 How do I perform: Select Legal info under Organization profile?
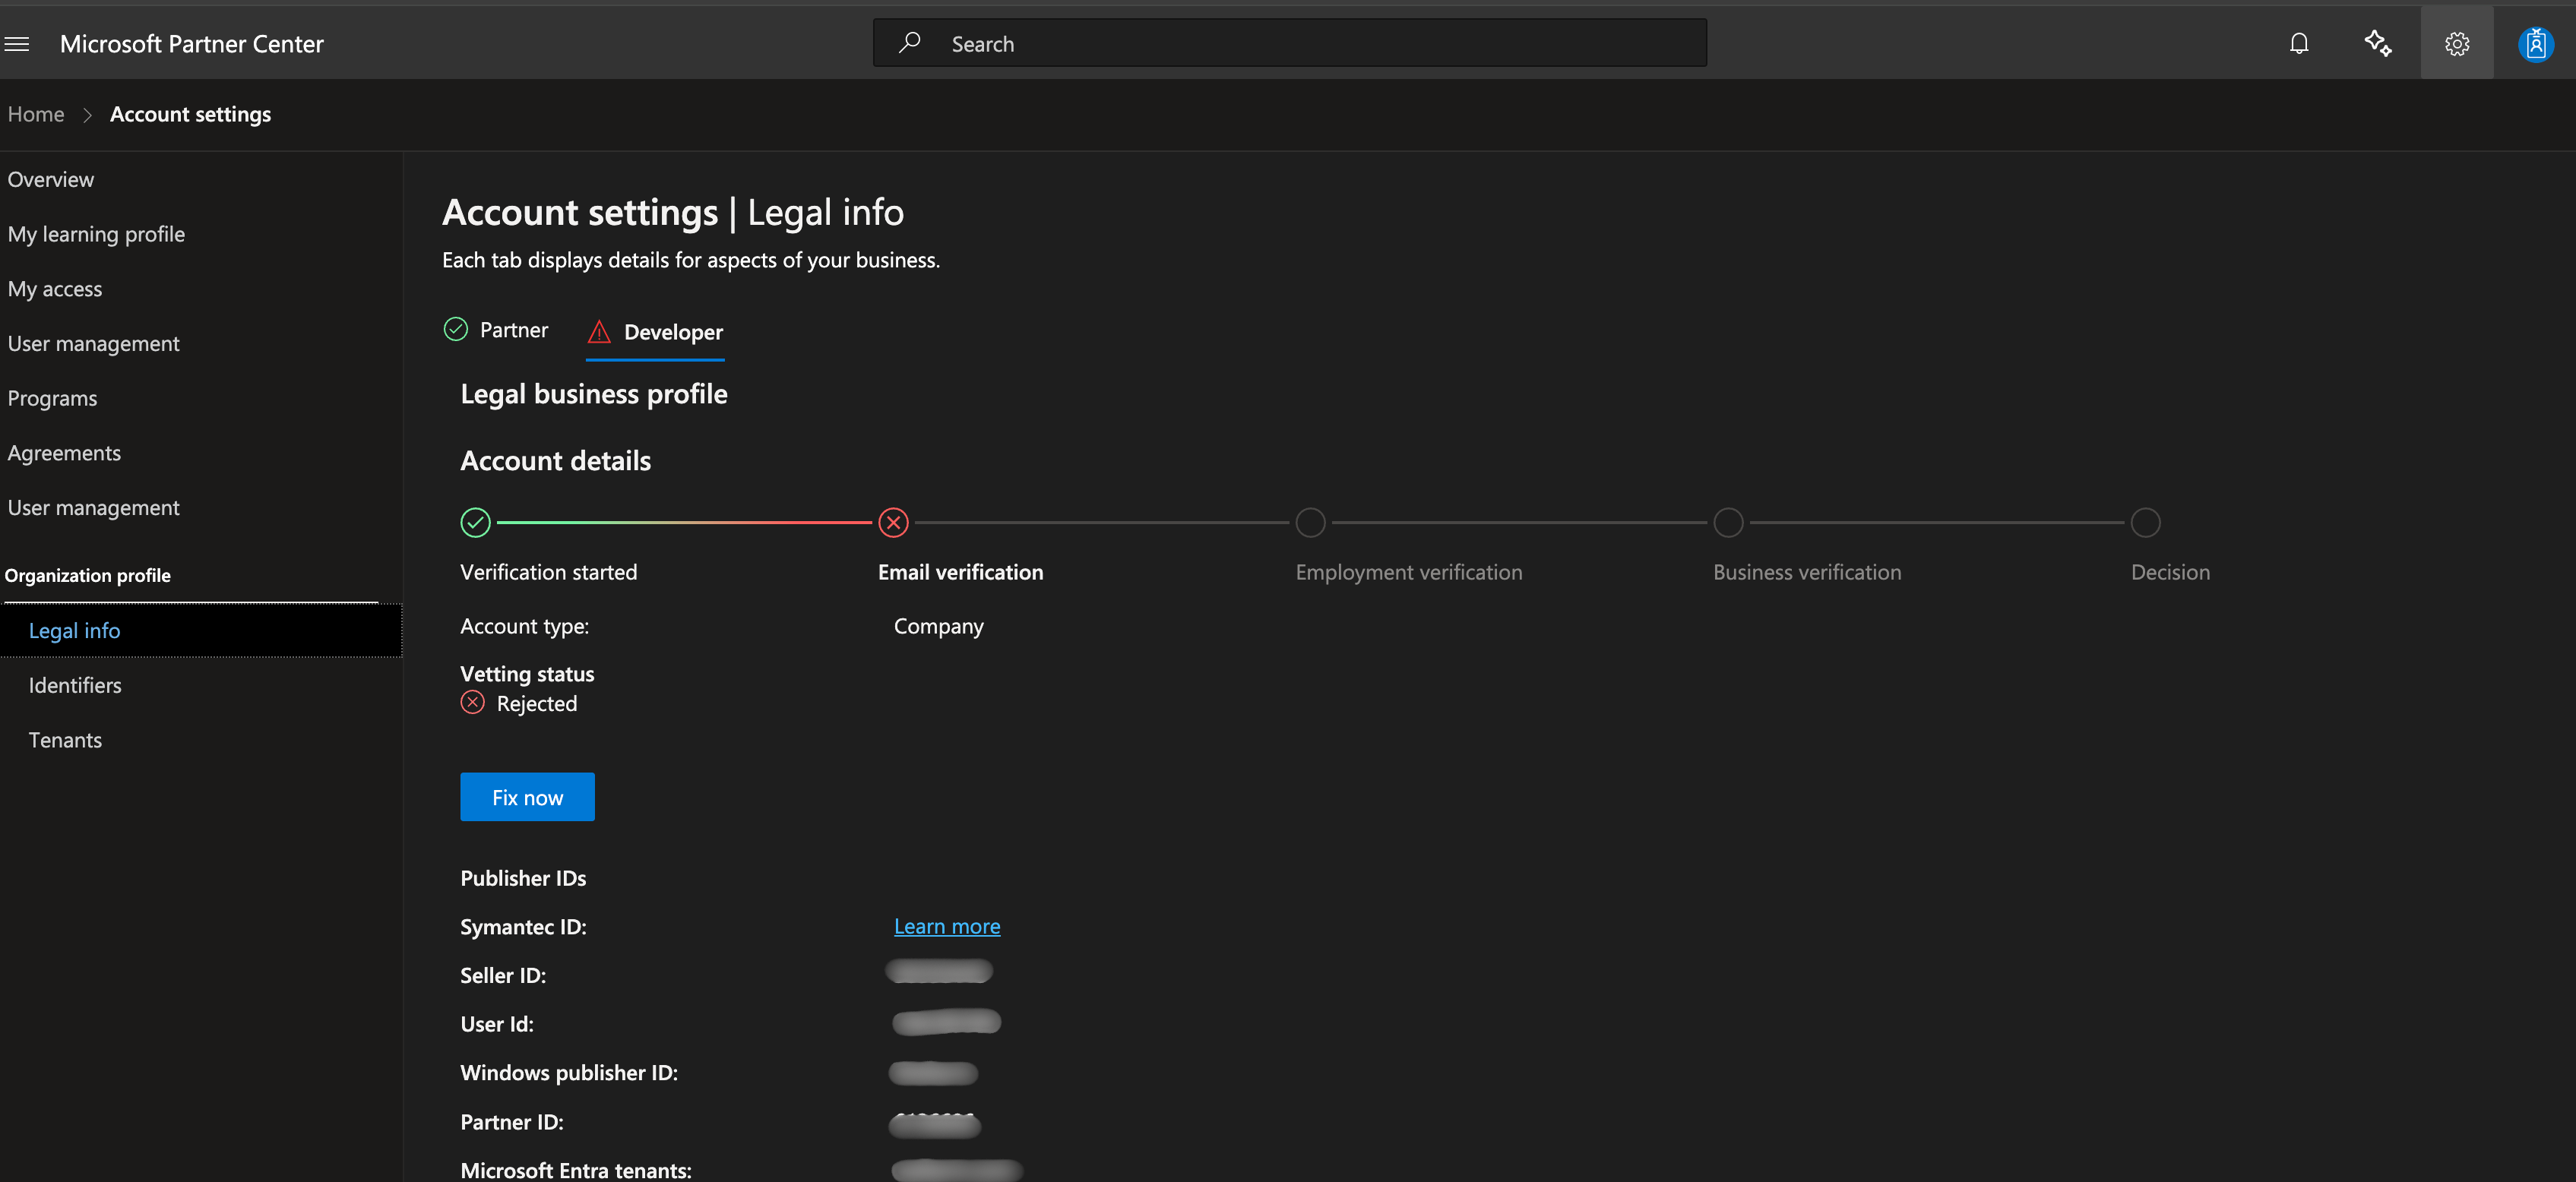click(201, 630)
